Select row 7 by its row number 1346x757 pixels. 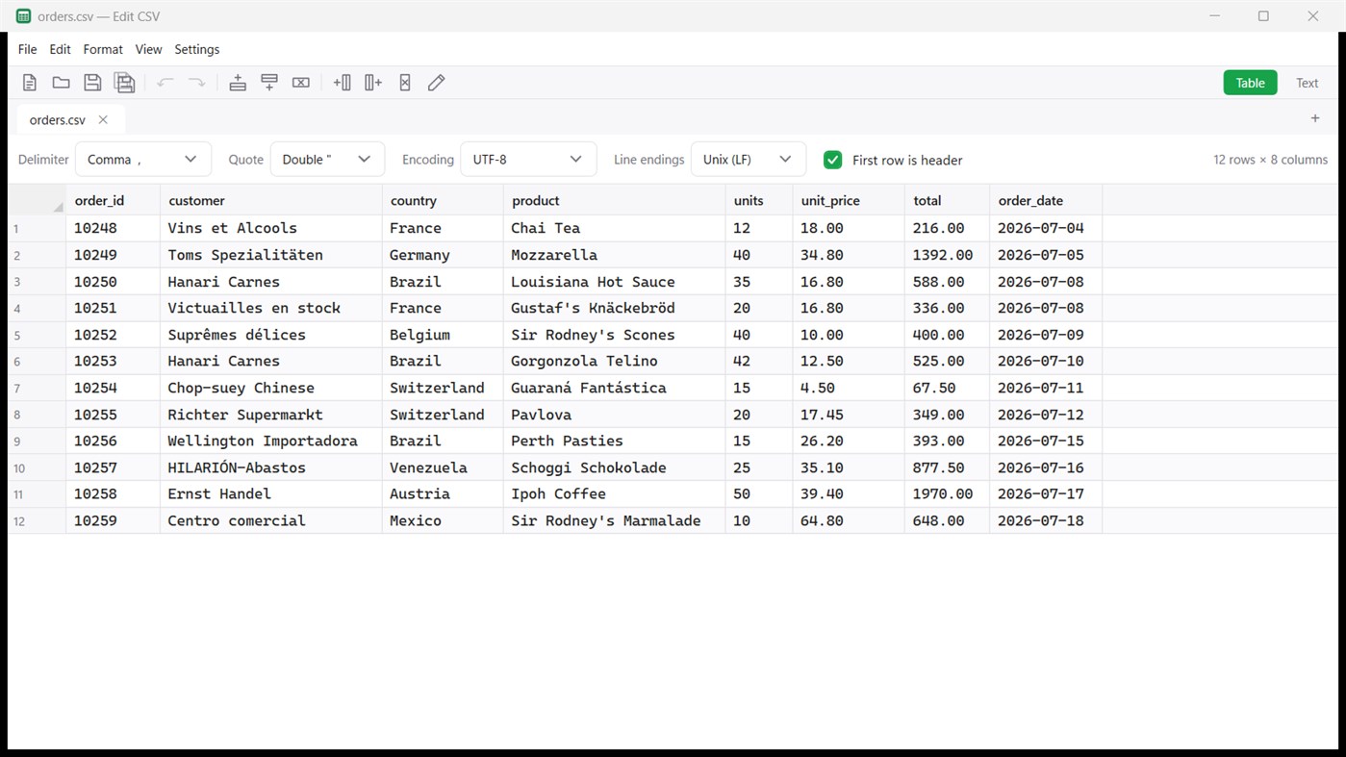tap(37, 388)
